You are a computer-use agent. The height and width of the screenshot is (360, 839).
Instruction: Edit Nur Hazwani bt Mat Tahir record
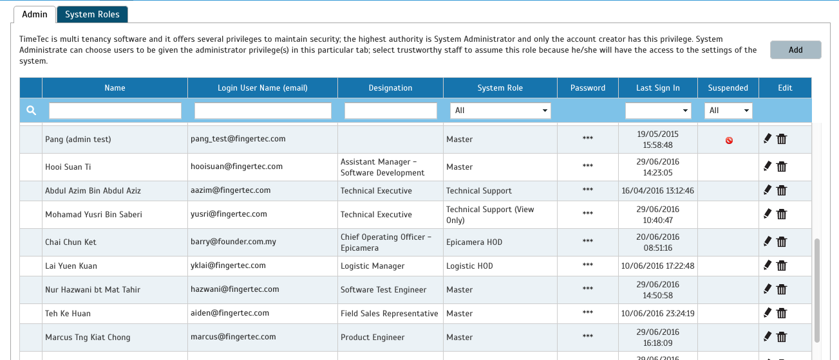coord(768,289)
